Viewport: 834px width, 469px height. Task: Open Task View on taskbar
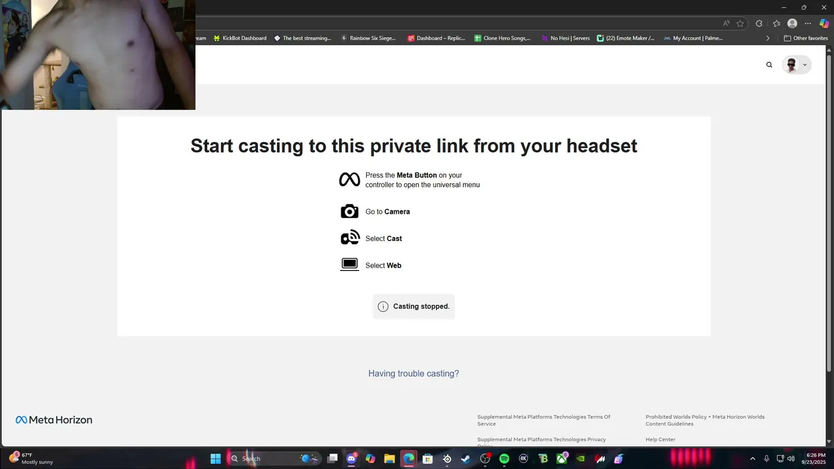(332, 459)
